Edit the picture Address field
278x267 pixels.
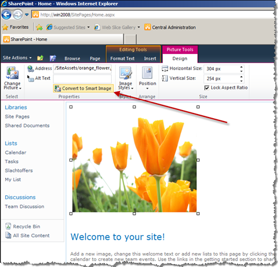click(x=83, y=68)
